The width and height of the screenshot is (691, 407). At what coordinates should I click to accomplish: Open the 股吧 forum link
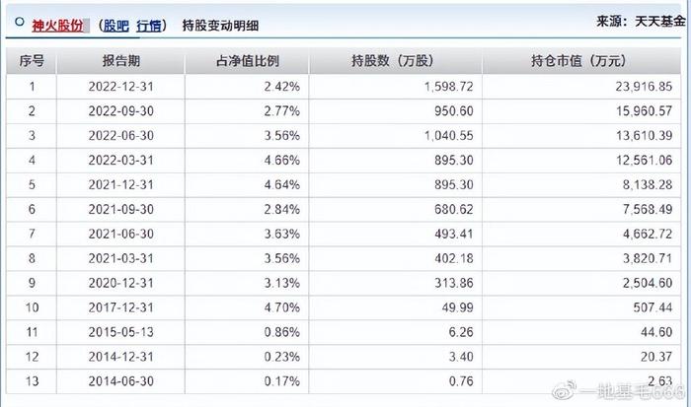[x=115, y=26]
